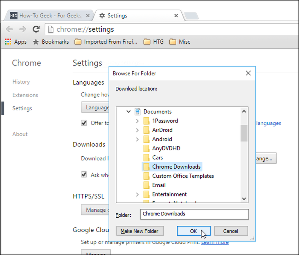Close the Settings tab

[x=176, y=16]
